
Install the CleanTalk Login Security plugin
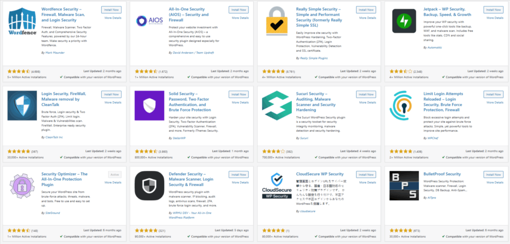[x=111, y=94]
